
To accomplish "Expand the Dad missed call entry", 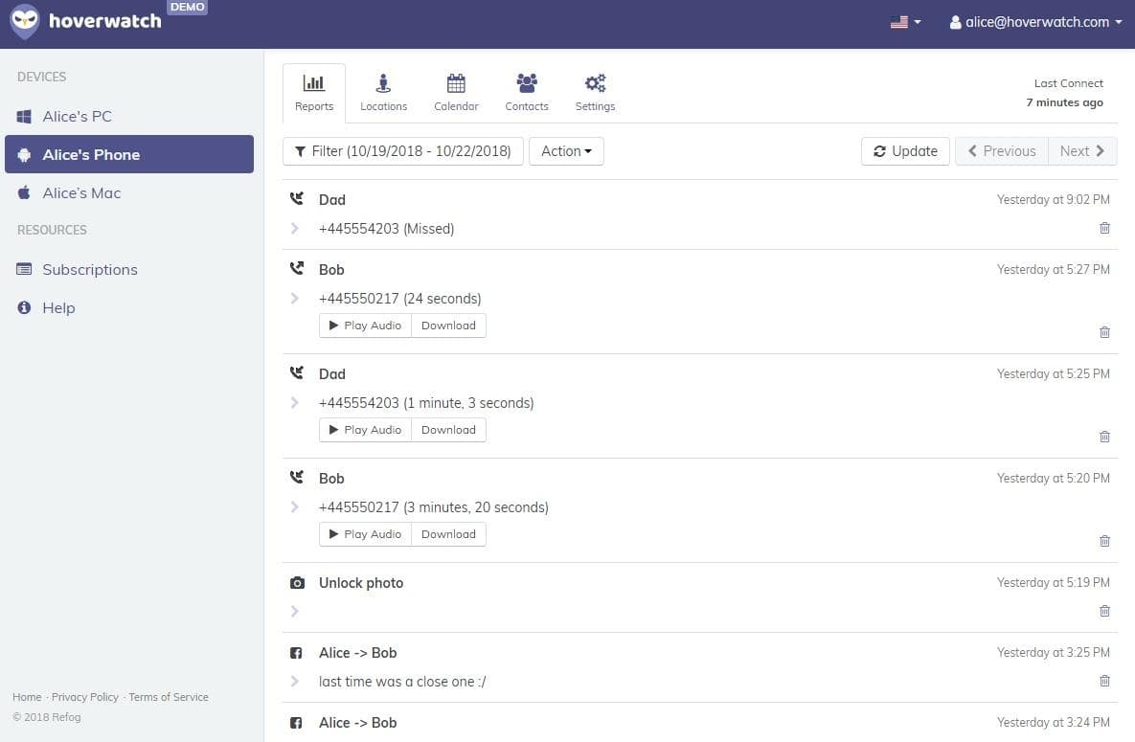I will tap(295, 229).
